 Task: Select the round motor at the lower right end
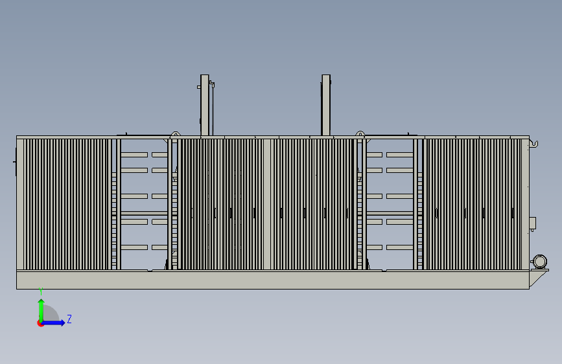(539, 262)
